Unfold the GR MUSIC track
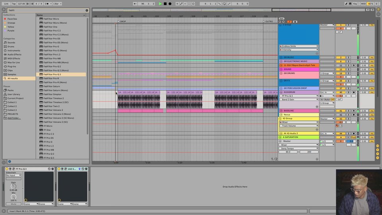This screenshot has width=382, height=215. (x=281, y=57)
